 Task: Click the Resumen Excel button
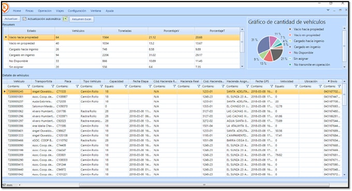(81, 19)
